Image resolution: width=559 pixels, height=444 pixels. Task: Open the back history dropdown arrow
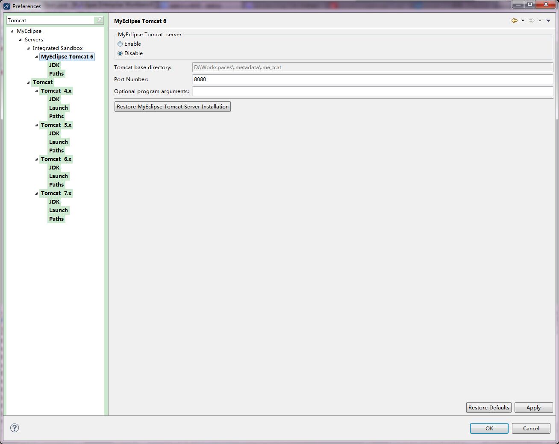[523, 20]
